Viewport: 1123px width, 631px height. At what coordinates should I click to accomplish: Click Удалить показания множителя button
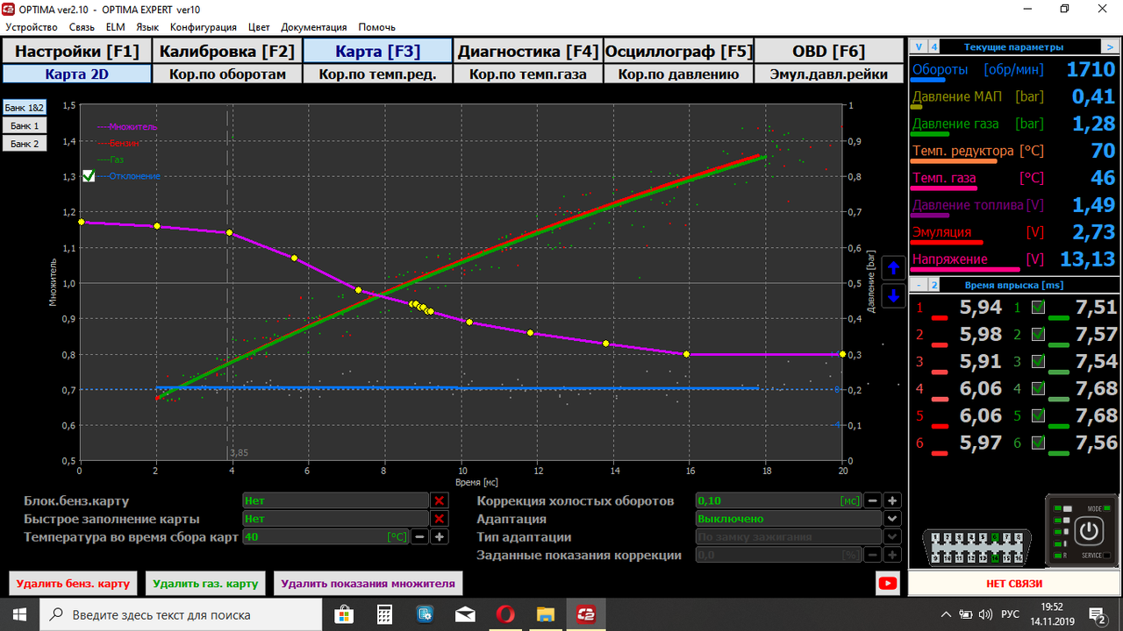tap(368, 583)
